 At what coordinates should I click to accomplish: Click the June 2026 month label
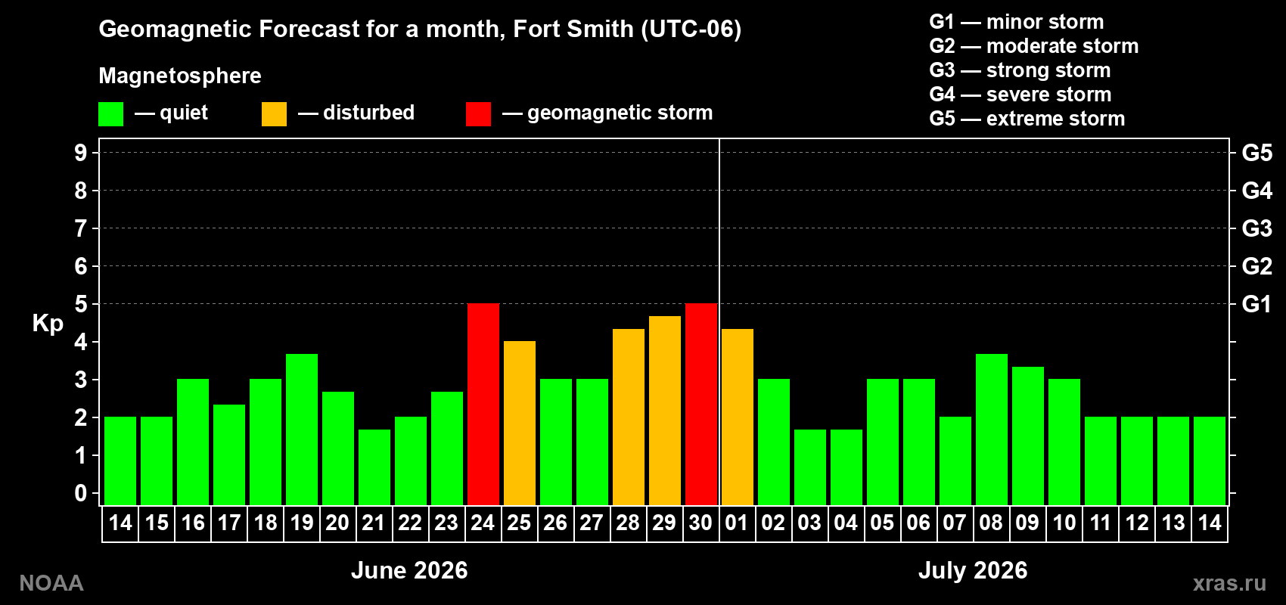[409, 570]
